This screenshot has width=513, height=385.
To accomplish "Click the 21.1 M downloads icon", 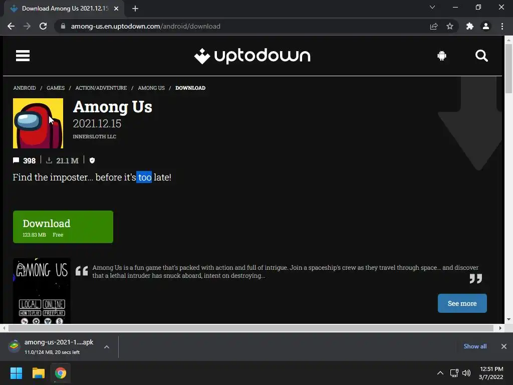I will (x=49, y=160).
